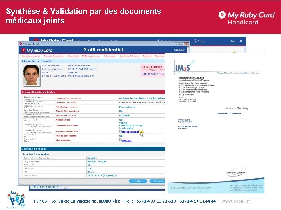The height and width of the screenshot is (210, 281).
Task: Click the Administratif icon in the back window
Action: click(x=35, y=187)
